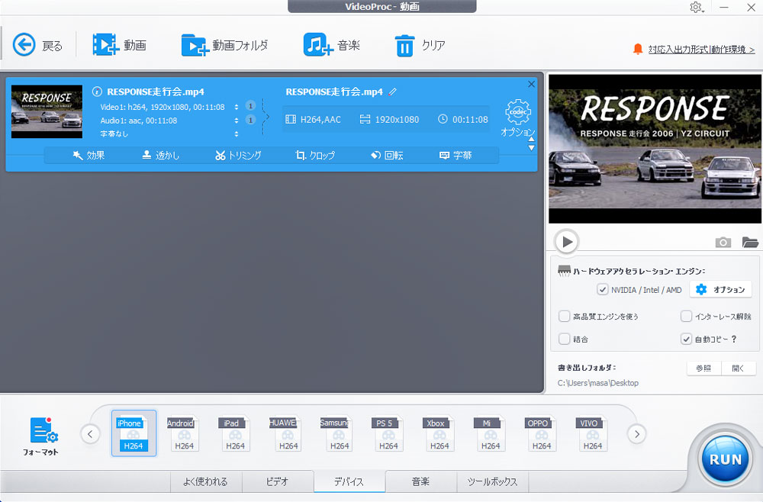Image resolution: width=763 pixels, height=502 pixels.
Task: Select the Xbox H264 profile
Action: [439, 433]
